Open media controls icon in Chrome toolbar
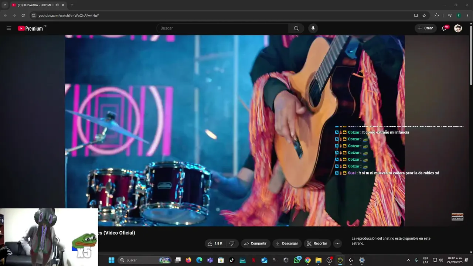The image size is (473, 266). 449,16
